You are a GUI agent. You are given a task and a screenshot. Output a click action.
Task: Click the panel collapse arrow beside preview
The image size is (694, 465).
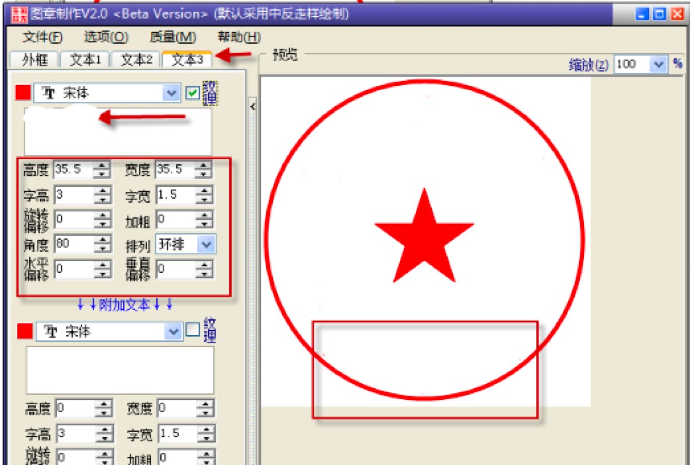[x=252, y=107]
